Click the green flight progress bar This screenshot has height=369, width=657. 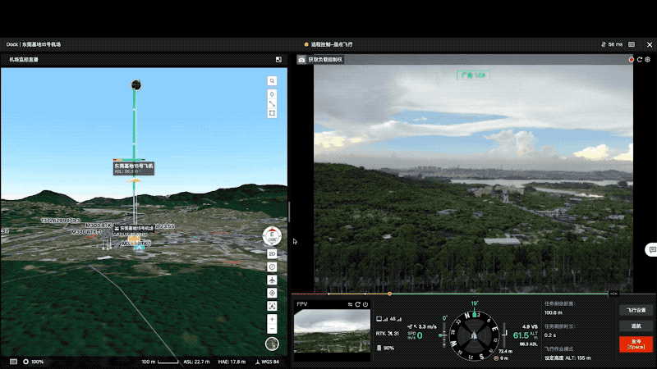(499, 294)
